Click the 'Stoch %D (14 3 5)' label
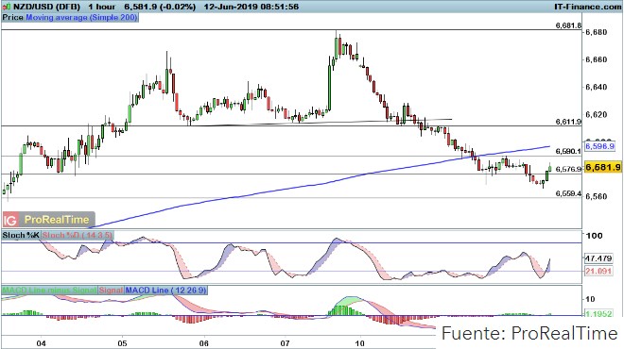Image resolution: width=624 pixels, height=349 pixels. pyautogui.click(x=78, y=235)
